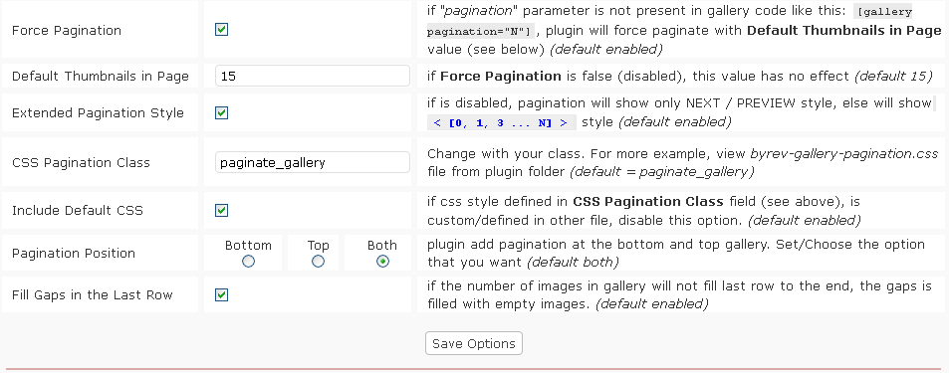Click the Default Thumbnails in Page input field
949x373 pixels.
click(313, 77)
